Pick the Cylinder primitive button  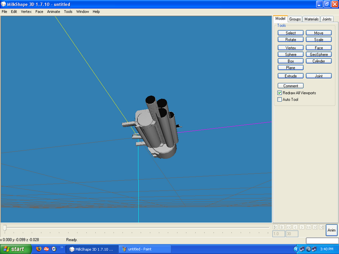[319, 61]
